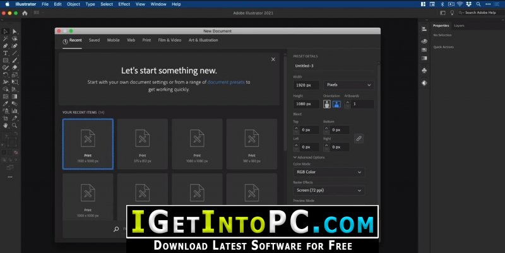Pick the Slice tool

pyautogui.click(x=15, y=118)
